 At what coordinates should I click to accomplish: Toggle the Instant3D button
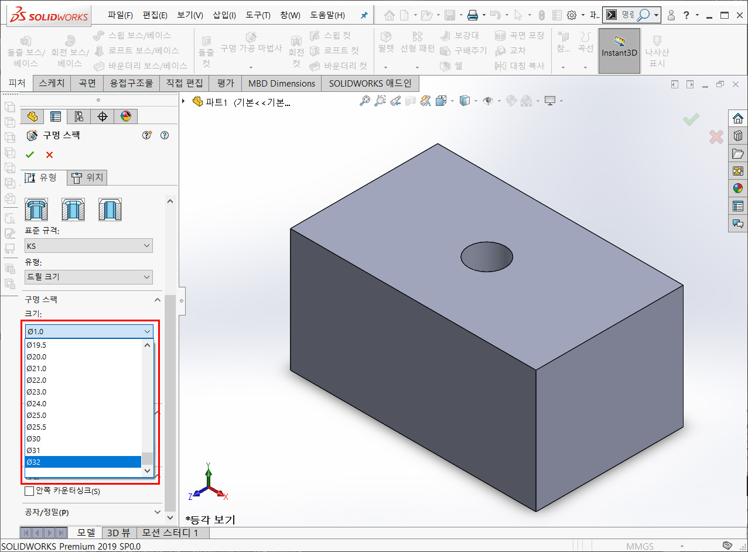pos(619,50)
